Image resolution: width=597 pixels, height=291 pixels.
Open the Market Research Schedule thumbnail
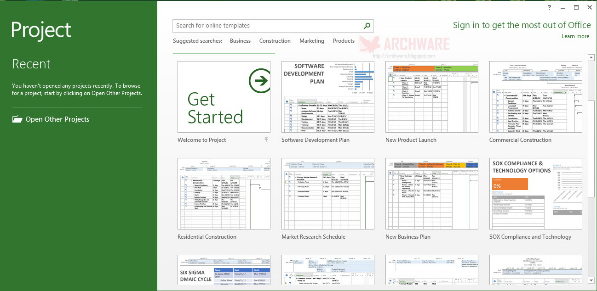pyautogui.click(x=328, y=194)
